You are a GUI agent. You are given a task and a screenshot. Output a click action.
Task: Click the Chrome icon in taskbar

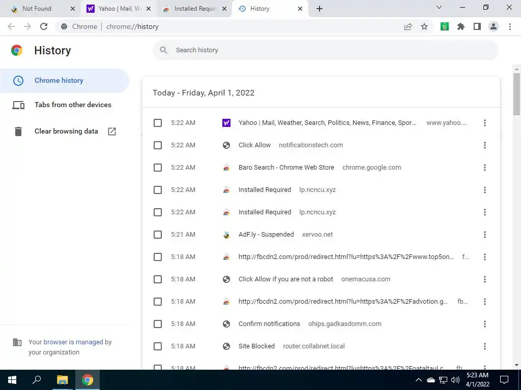[88, 380]
